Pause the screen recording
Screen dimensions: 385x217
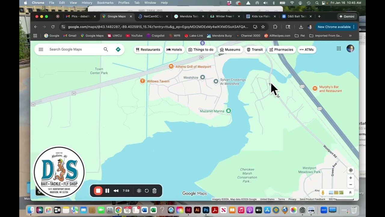coord(107,191)
